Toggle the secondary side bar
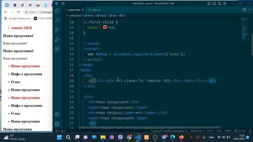Viewport: 253px width, 142px height. pyautogui.click(x=219, y=4)
